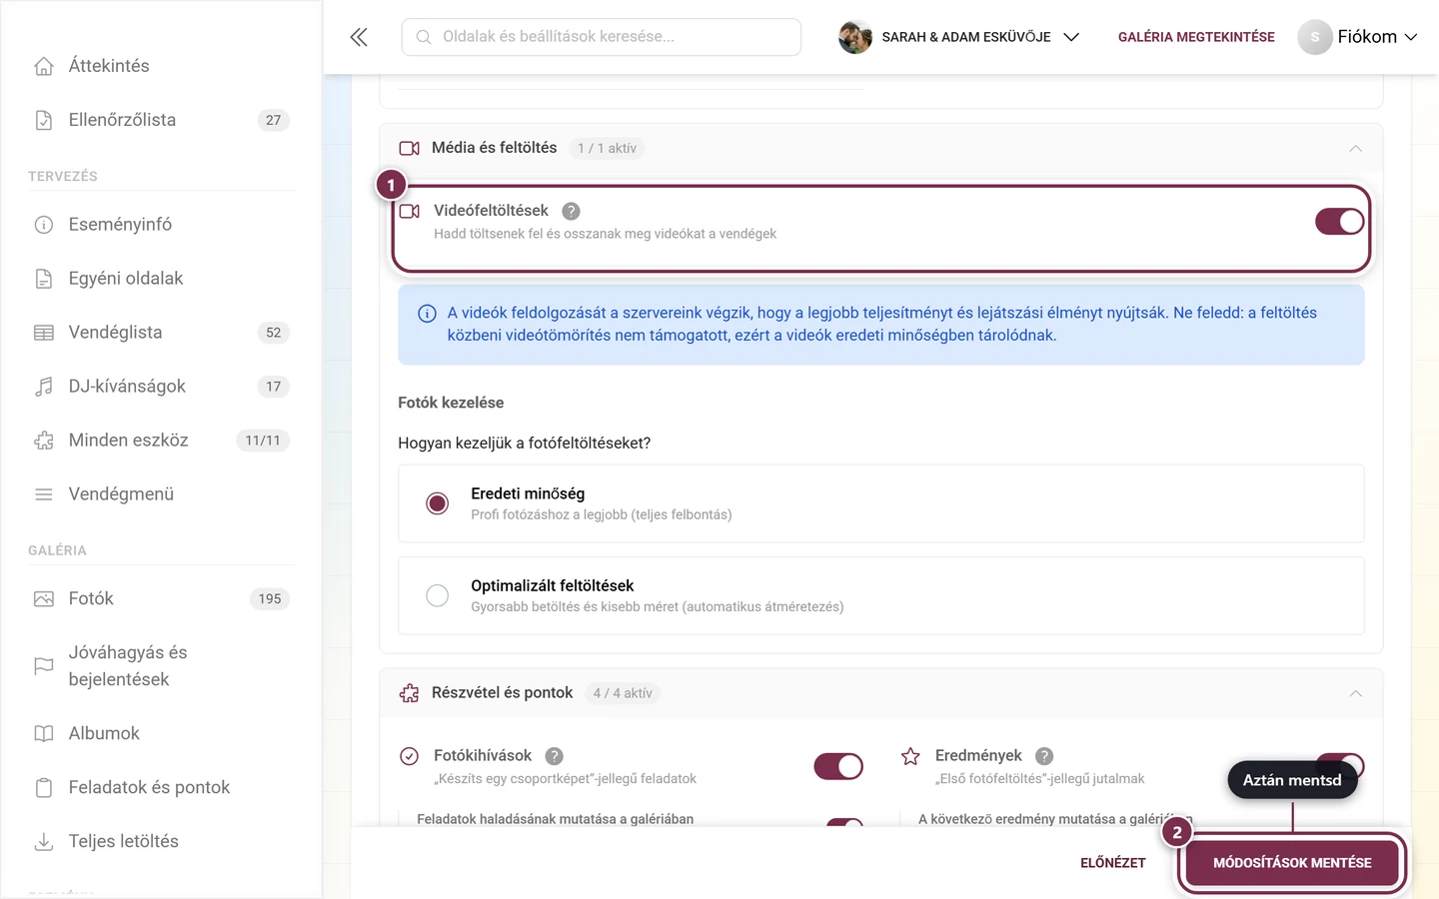
Task: Click Galéria megtekintése link
Action: pos(1196,37)
